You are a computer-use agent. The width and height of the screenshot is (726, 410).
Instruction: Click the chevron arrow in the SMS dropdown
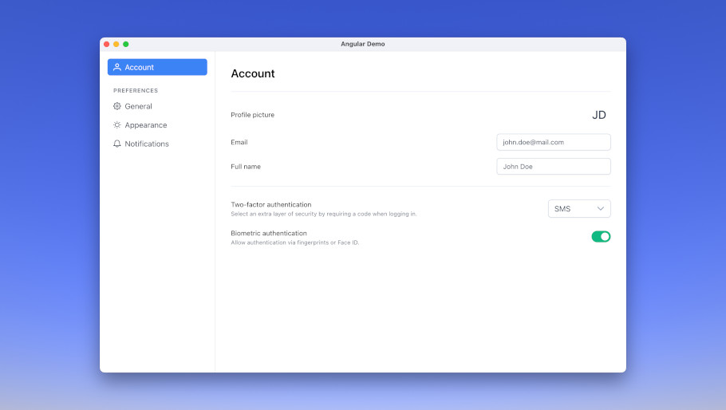[x=601, y=209]
